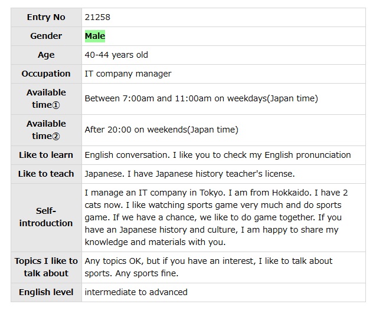Viewport: 376px width, 311px height.
Task: Click the IT company manager text
Action: [x=128, y=74]
